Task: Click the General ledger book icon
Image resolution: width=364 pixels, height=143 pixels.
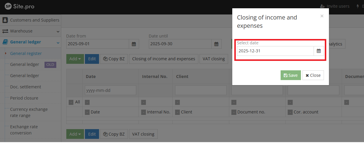Action: 5,42
